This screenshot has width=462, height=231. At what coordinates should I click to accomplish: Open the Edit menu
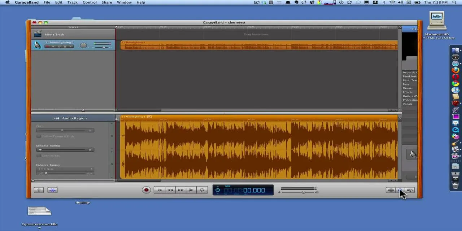tap(58, 2)
